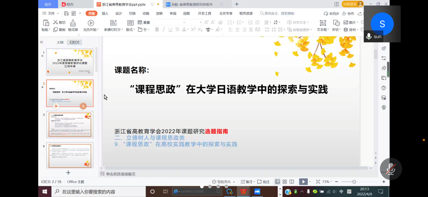Click the Reset (重置) button
The width and height of the screenshot is (428, 197).
pyautogui.click(x=144, y=23)
